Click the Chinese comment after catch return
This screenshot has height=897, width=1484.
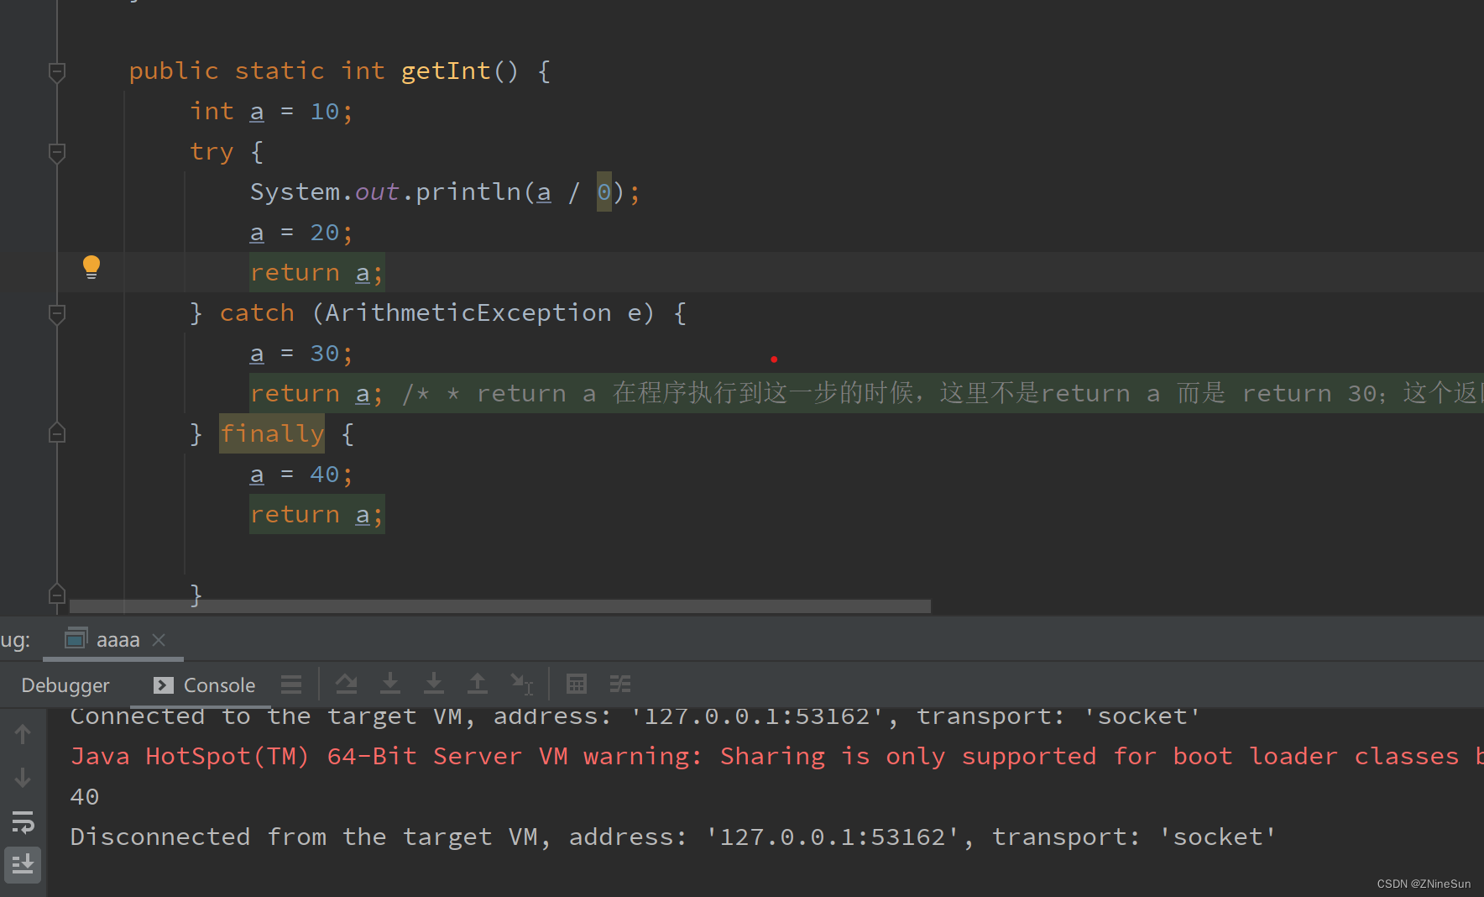tap(942, 394)
